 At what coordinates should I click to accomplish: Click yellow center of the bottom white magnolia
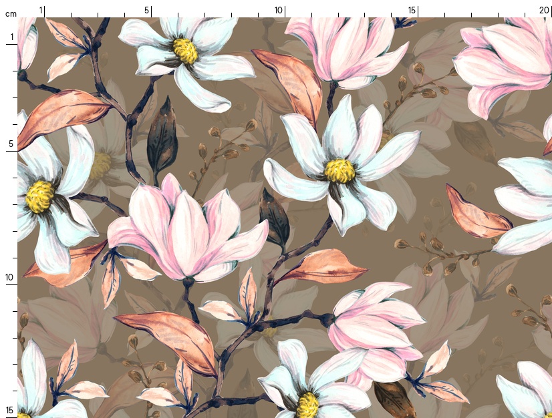pos(307,403)
